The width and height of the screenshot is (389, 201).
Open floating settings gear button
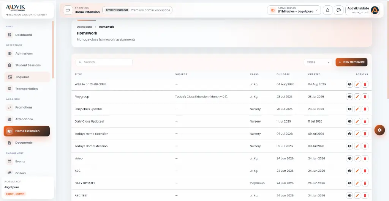[x=380, y=130]
